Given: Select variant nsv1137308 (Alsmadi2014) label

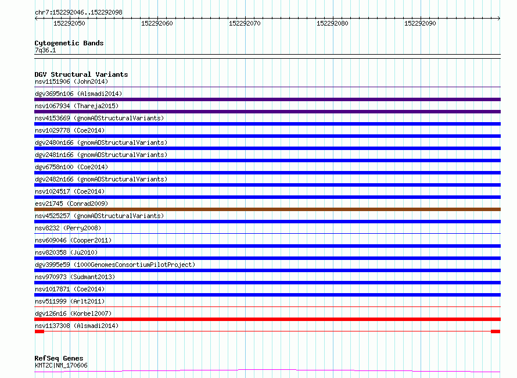Looking at the screenshot, I should coord(77,326).
